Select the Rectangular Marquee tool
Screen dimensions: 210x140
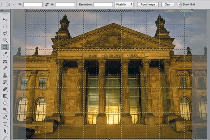pyautogui.click(x=5, y=27)
